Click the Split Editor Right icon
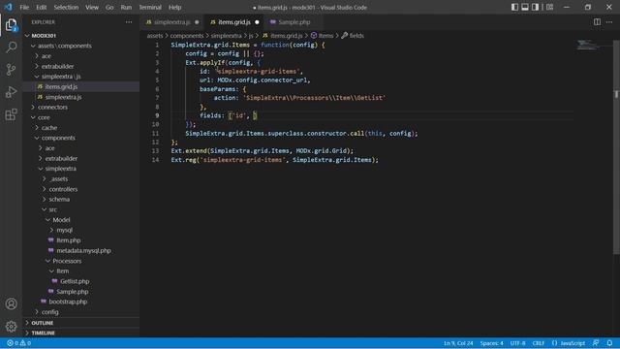Image resolution: width=620 pixels, height=349 pixels. click(x=597, y=22)
